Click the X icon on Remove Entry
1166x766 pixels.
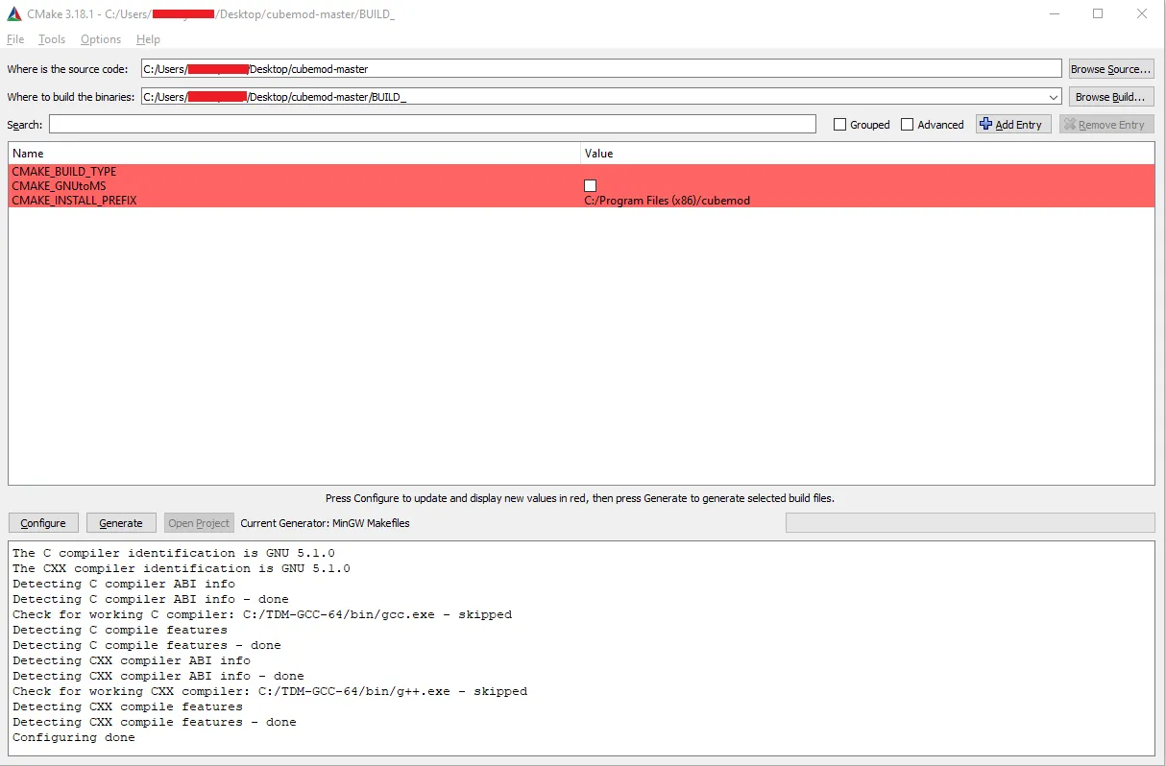tap(1070, 124)
